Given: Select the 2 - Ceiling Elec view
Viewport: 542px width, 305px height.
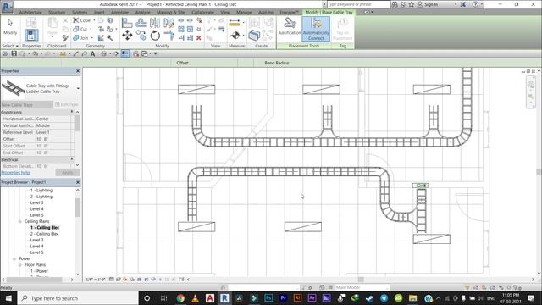Looking at the screenshot, I should 44,234.
